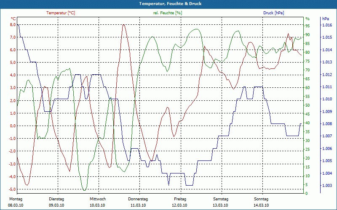
Task: Click the '1.007' pressure axis value
Action: click(327, 136)
